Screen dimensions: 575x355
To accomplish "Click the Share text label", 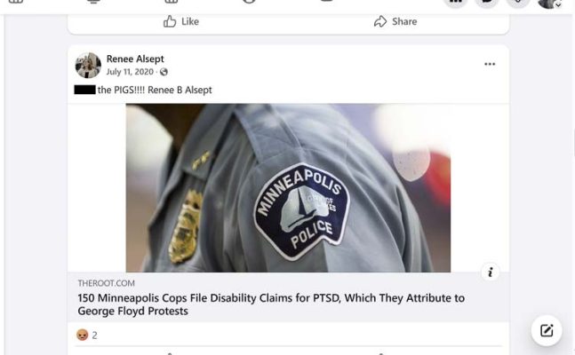I will (404, 21).
